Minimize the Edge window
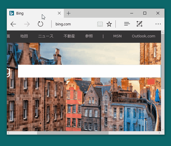The image size is (171, 146). coord(132,13)
